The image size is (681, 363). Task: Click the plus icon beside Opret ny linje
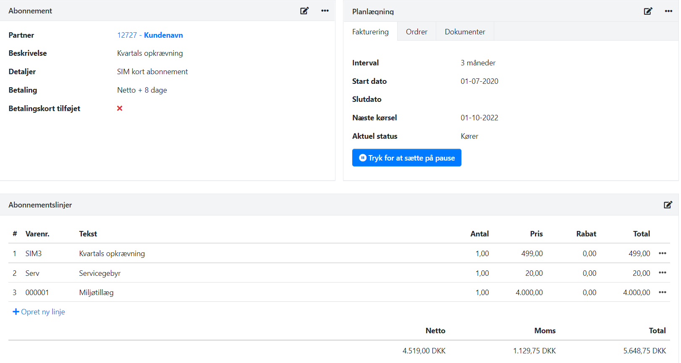(16, 312)
